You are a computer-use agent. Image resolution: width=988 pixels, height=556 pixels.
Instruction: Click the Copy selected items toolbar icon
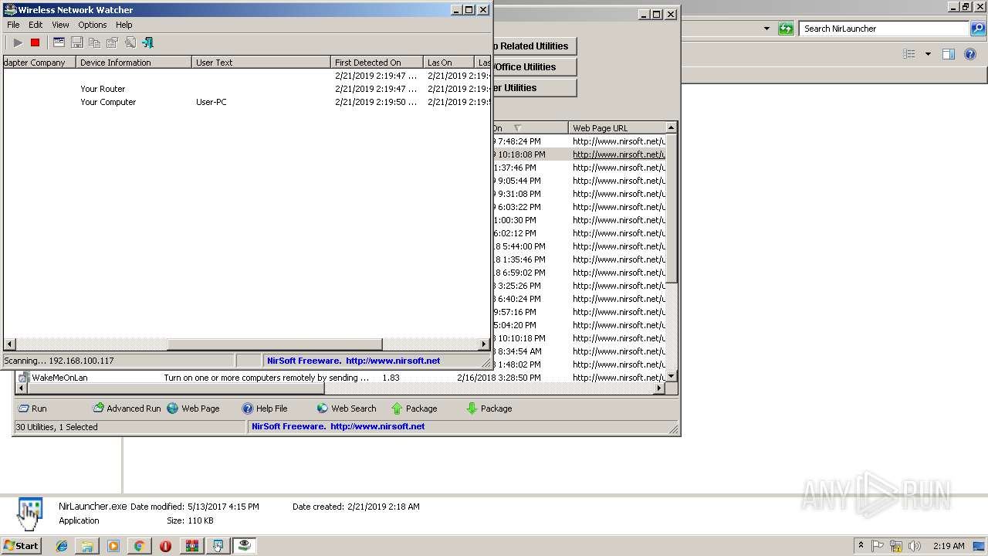click(94, 42)
